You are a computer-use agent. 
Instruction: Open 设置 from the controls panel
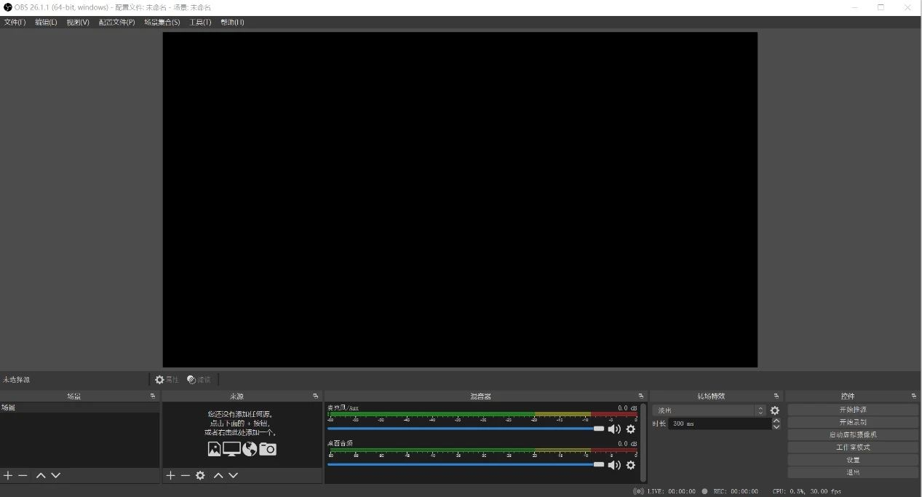[x=853, y=460]
